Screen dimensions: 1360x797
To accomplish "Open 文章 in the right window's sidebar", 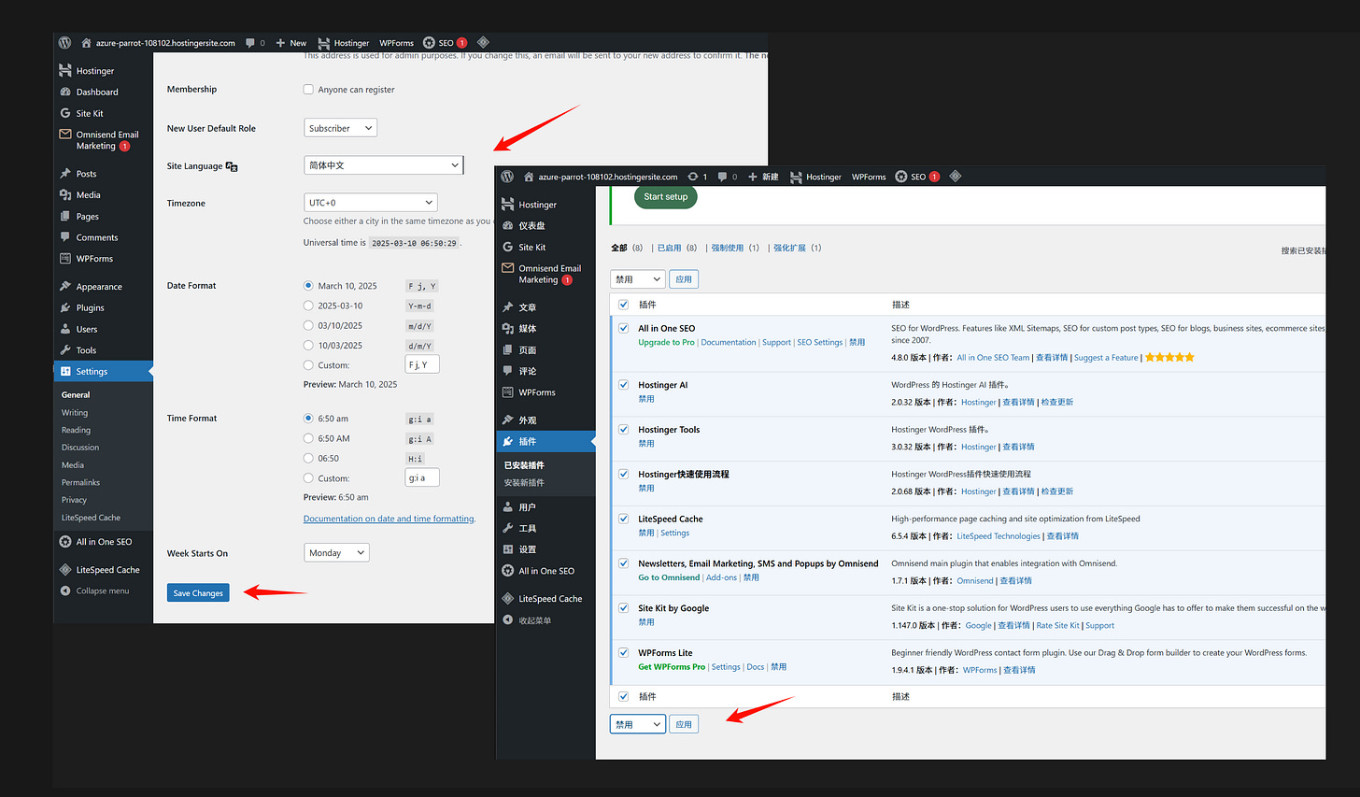I will [x=528, y=307].
